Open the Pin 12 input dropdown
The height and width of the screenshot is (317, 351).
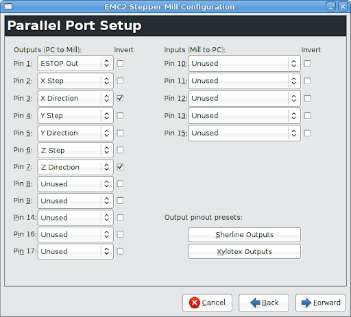[x=244, y=99]
